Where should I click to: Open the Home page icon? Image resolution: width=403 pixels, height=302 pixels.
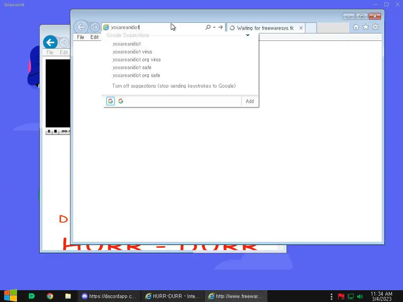356,27
